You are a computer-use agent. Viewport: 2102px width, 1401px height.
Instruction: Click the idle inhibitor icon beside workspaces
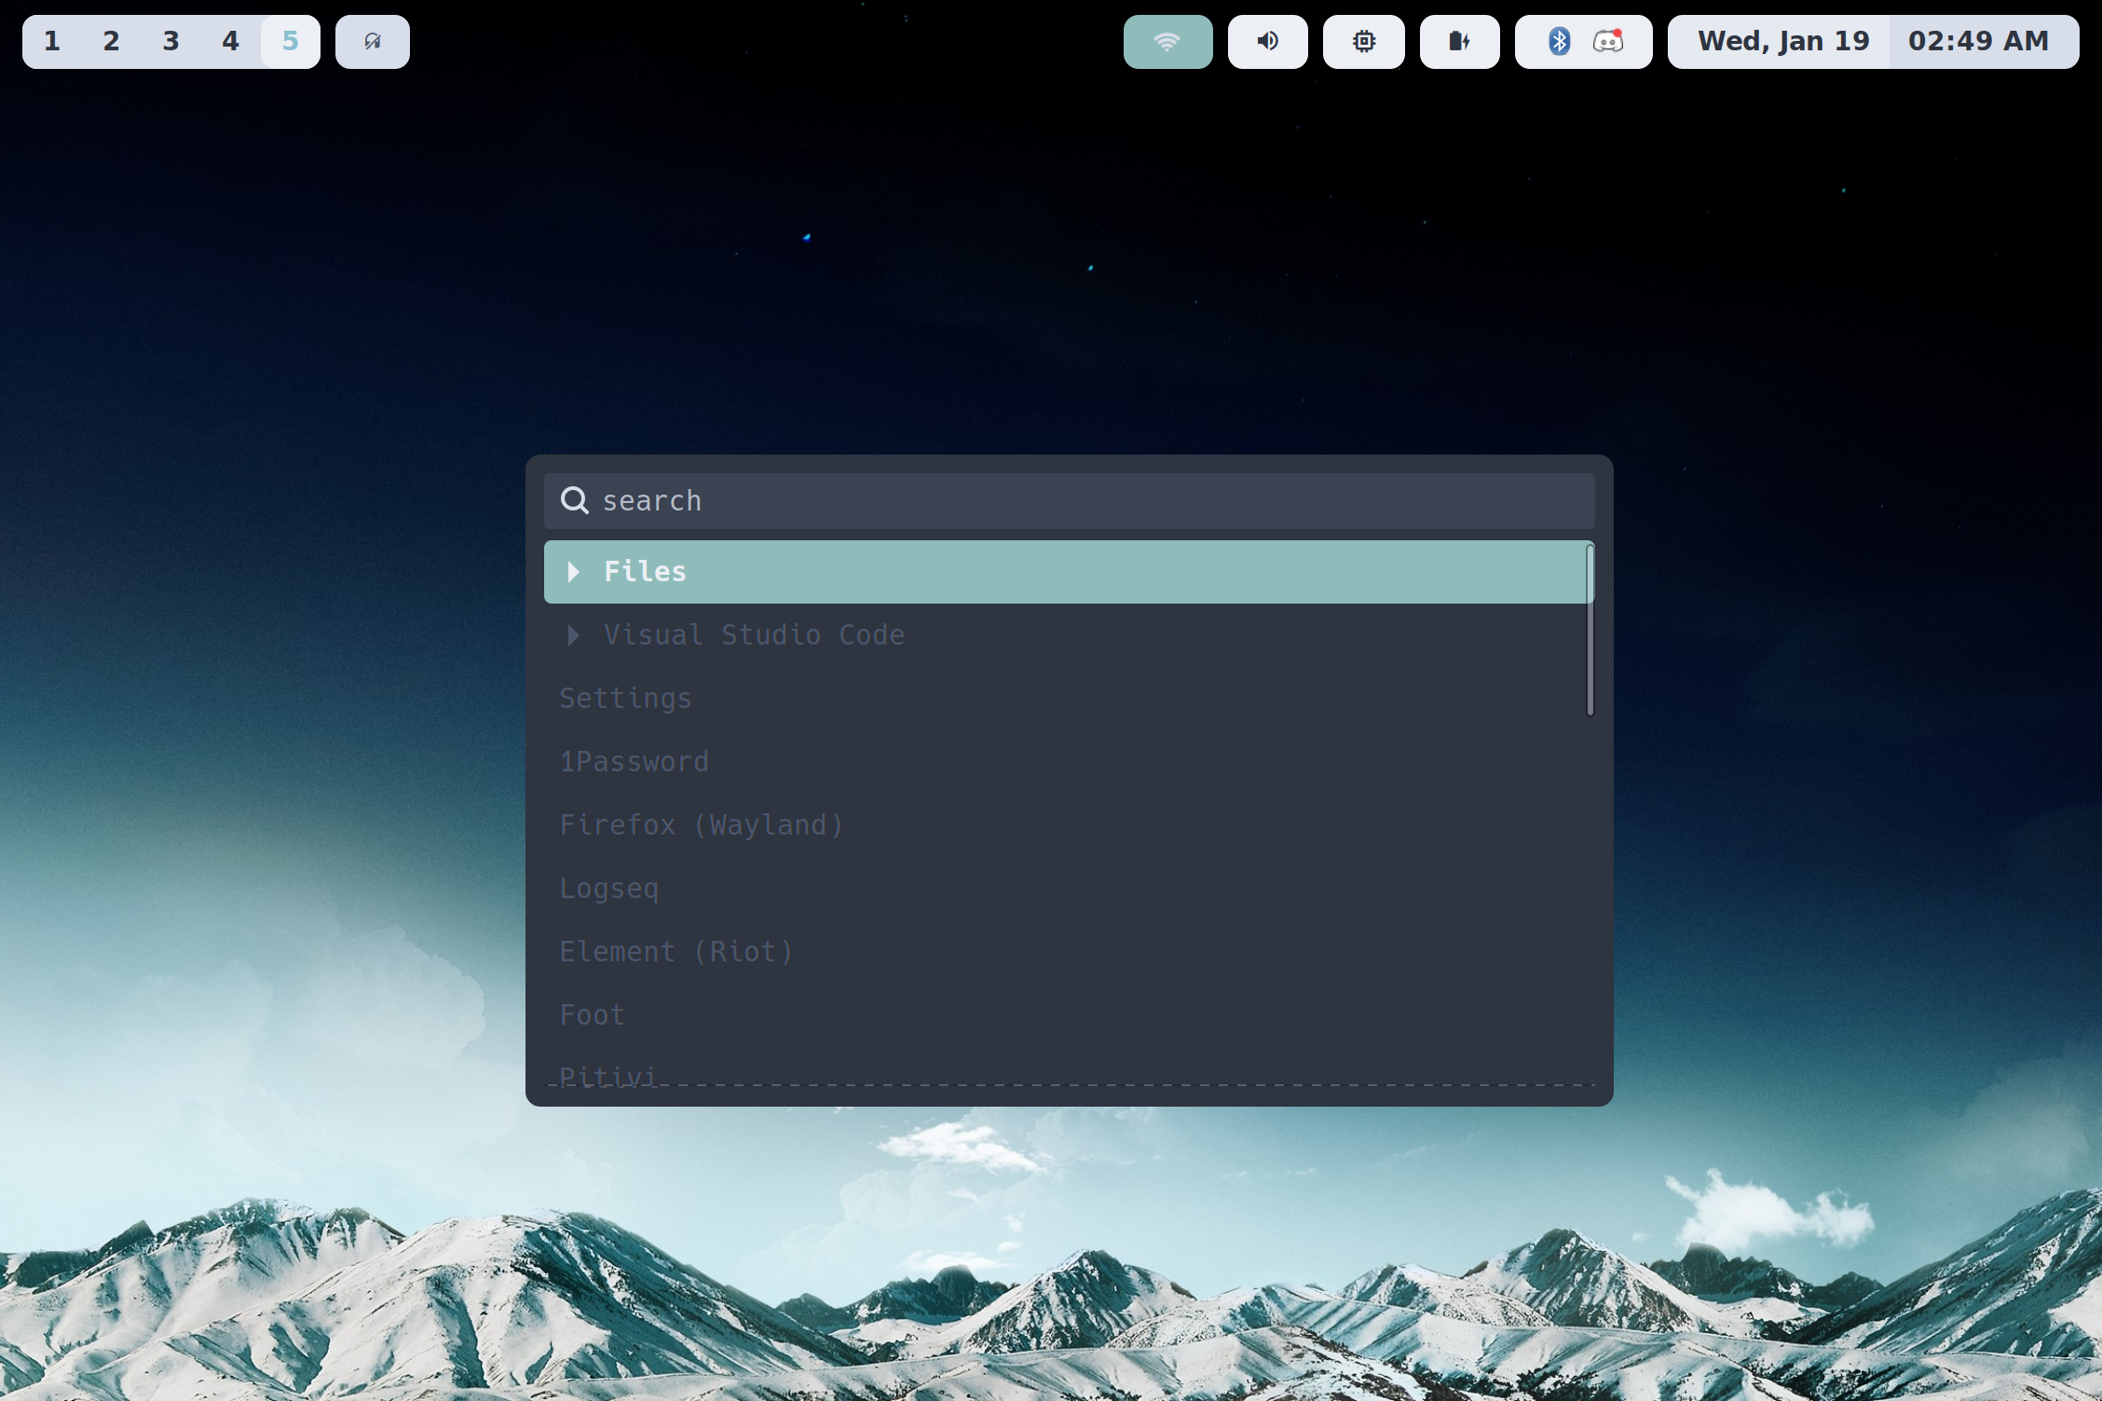pyautogui.click(x=372, y=42)
